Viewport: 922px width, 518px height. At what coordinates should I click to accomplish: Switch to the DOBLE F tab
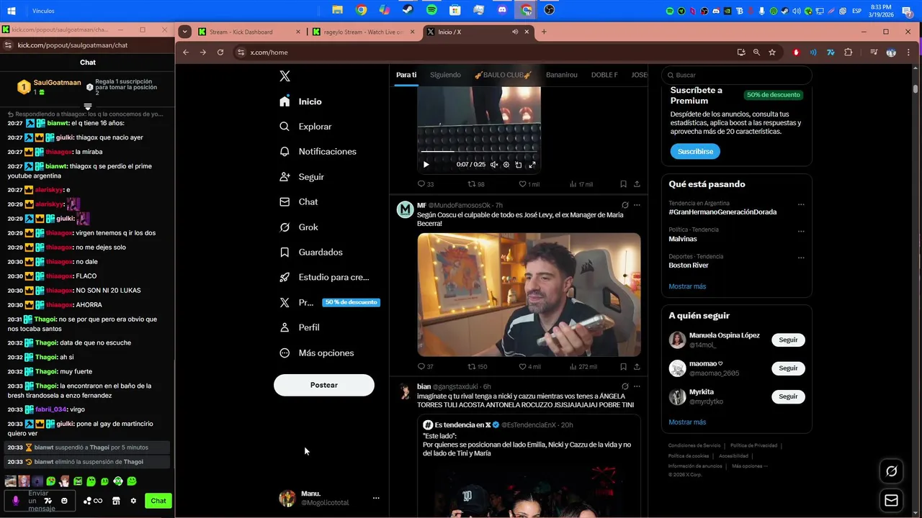tap(604, 75)
